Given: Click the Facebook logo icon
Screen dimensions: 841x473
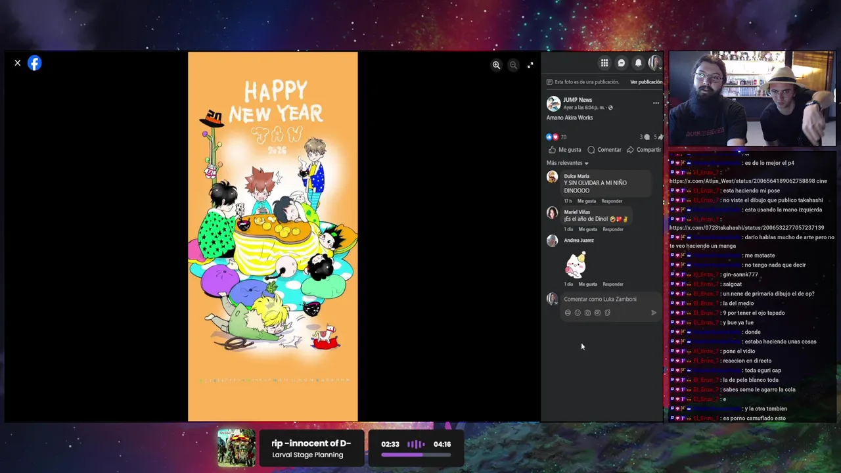Looking at the screenshot, I should (x=35, y=63).
